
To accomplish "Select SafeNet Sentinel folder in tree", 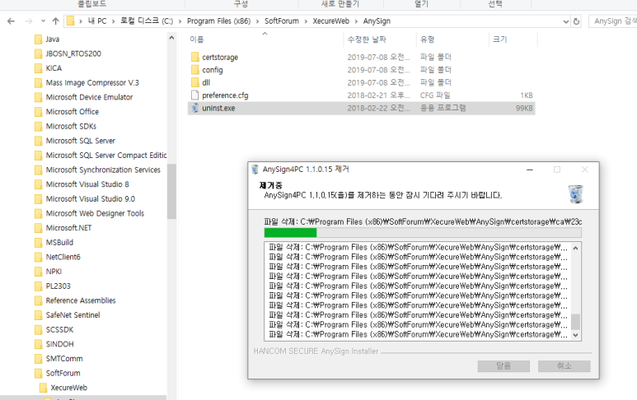I will (x=73, y=315).
